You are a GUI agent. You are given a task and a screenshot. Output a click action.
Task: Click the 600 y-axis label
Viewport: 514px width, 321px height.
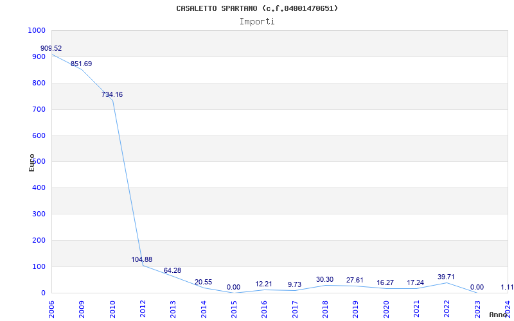[x=39, y=135]
